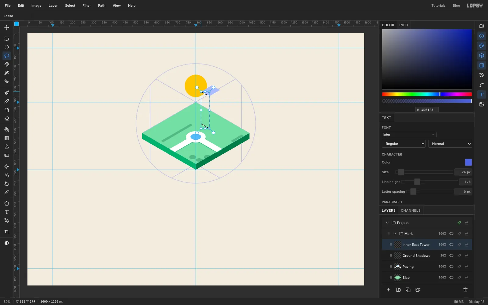488x305 pixels.
Task: Open the Inter font family dropdown
Action: tap(409, 135)
